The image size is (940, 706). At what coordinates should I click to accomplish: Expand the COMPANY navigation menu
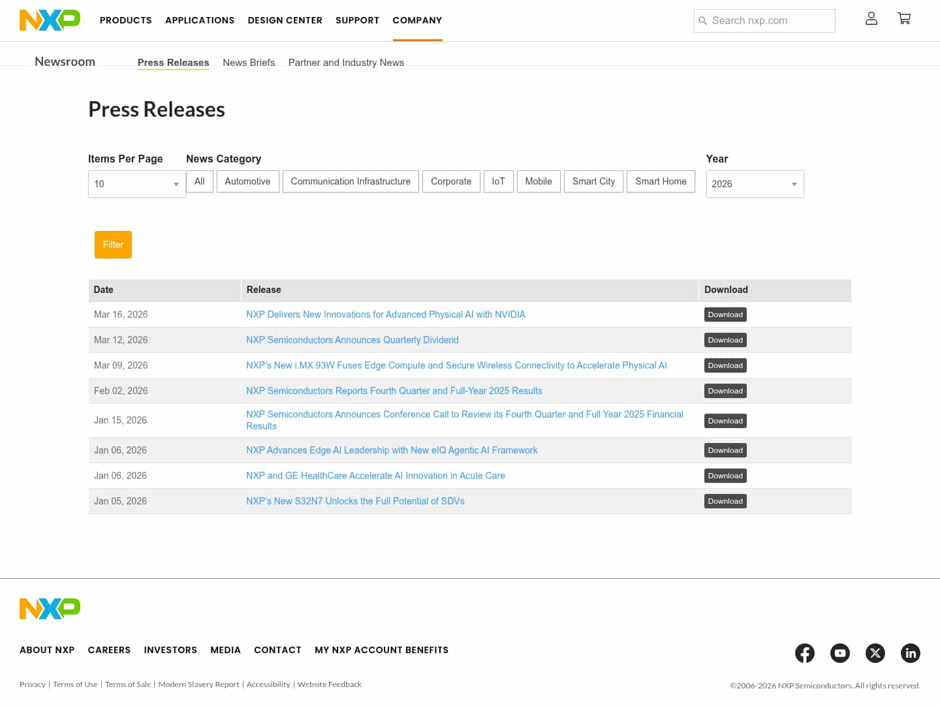point(417,20)
